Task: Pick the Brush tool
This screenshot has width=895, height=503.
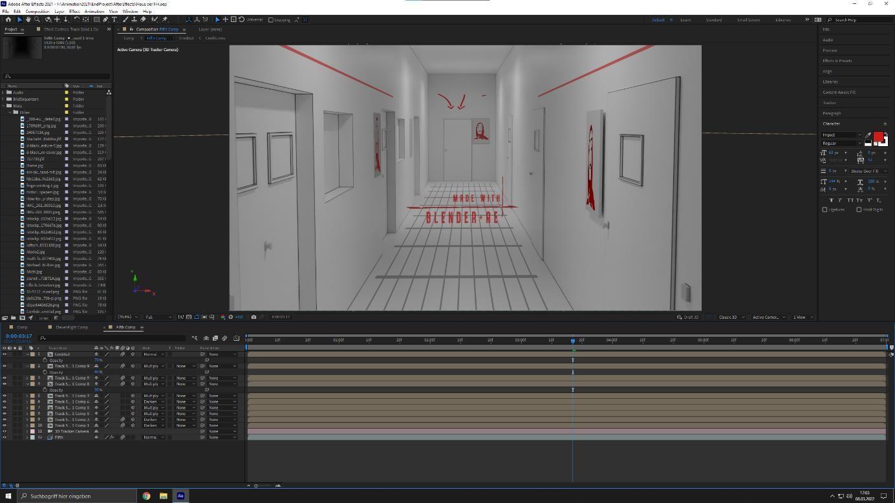Action: click(x=125, y=19)
